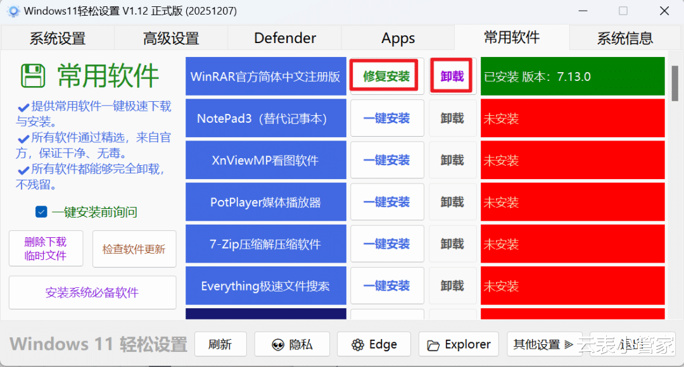The width and height of the screenshot is (684, 367).
Task: Toggle 一键安装前询问 checkbox
Action: click(41, 212)
